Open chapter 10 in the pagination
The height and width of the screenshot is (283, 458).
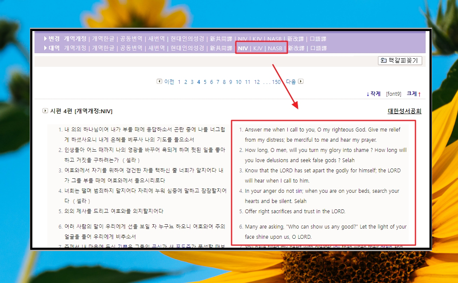238,82
